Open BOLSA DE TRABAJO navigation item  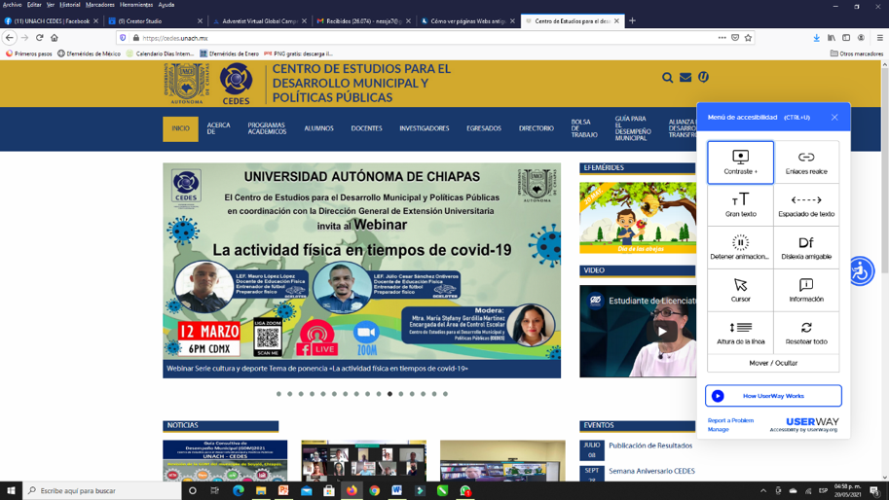584,128
